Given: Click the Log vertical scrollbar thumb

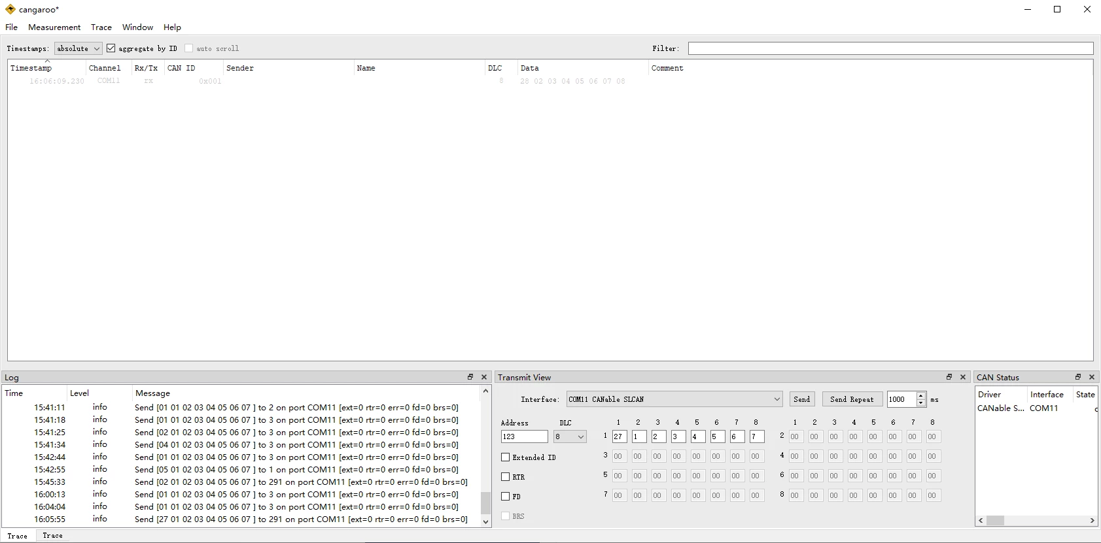Looking at the screenshot, I should 485,503.
